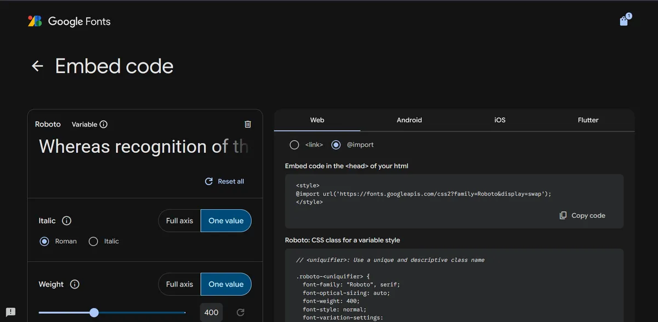Click the 'Embed code in the <head>' heading

[347, 166]
